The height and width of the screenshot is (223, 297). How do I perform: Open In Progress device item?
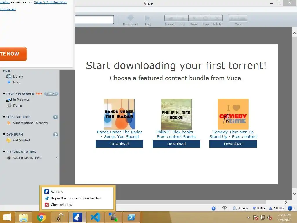(x=21, y=100)
